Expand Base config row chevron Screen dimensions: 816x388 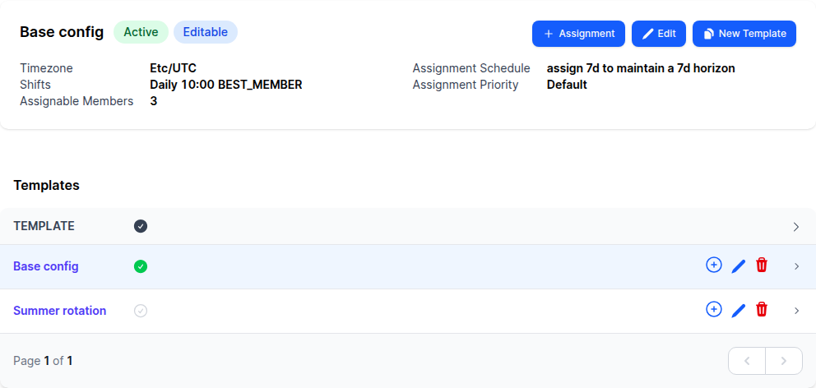pyautogui.click(x=796, y=266)
